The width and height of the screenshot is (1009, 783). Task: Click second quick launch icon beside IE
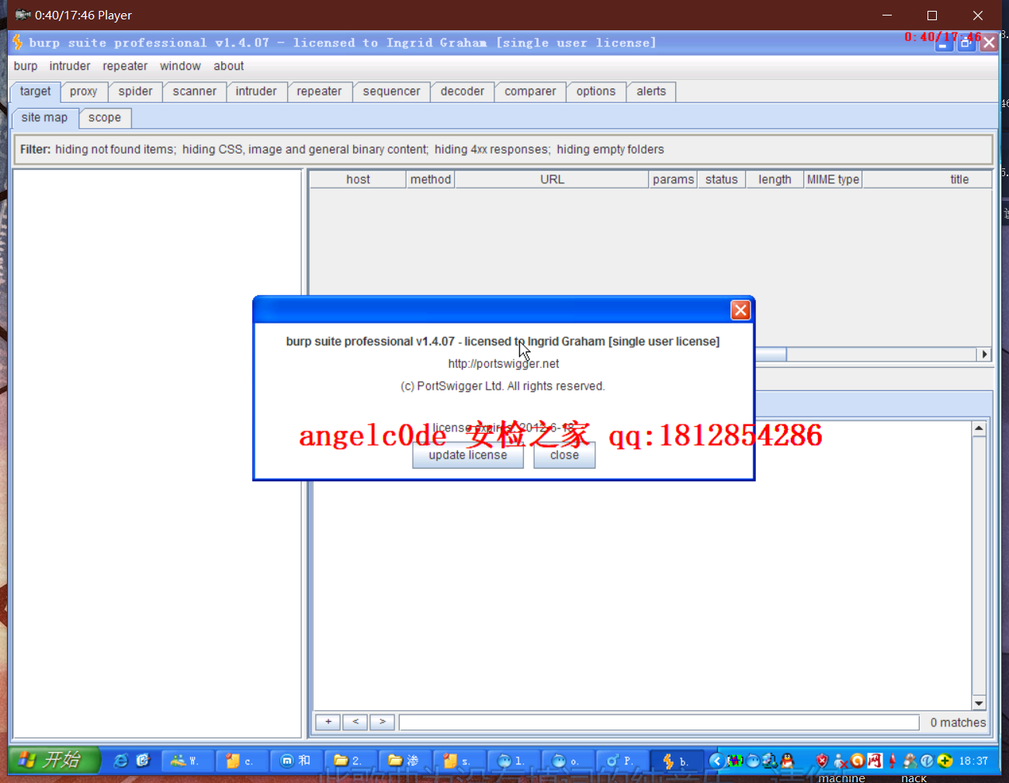143,760
